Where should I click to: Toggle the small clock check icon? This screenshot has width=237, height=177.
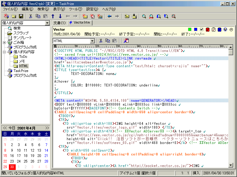click(231, 29)
